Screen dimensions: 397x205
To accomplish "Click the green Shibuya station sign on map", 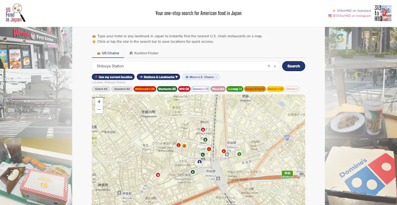I will pos(287,174).
